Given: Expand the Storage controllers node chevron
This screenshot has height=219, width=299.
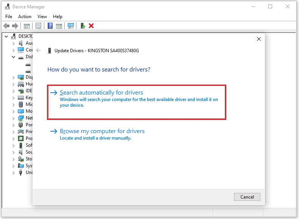Looking at the screenshot, I should tap(13, 159).
